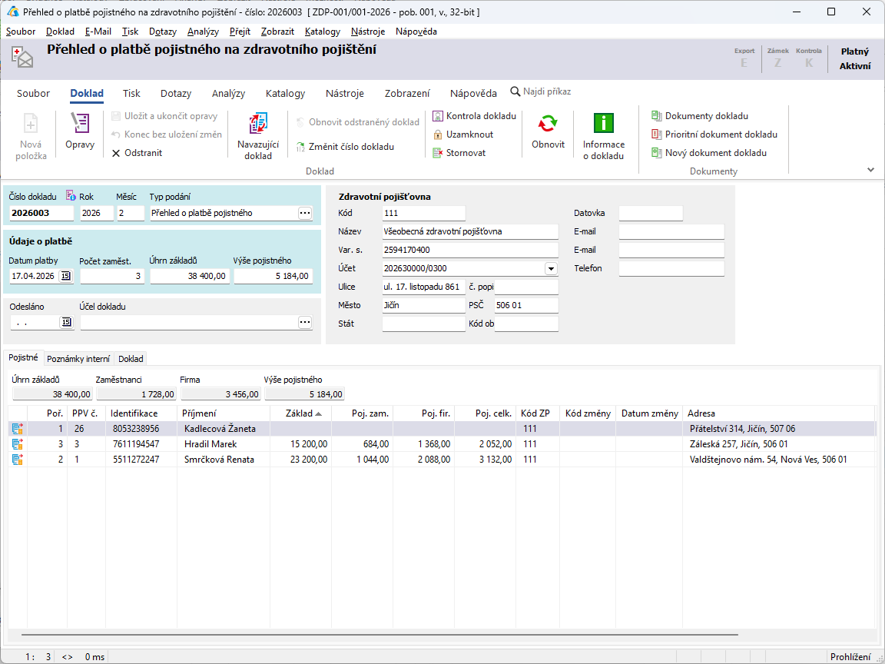Open the Účet account dropdown arrow

[551, 269]
